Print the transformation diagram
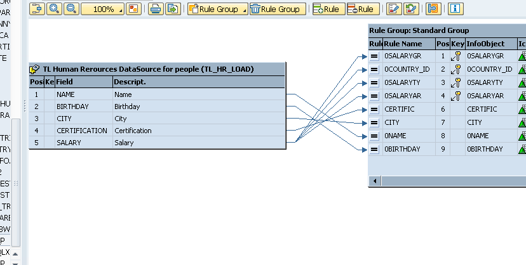The width and height of the screenshot is (526, 265). (x=156, y=9)
